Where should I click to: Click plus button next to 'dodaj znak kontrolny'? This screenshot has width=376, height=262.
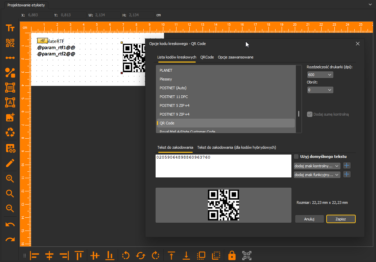click(x=347, y=166)
